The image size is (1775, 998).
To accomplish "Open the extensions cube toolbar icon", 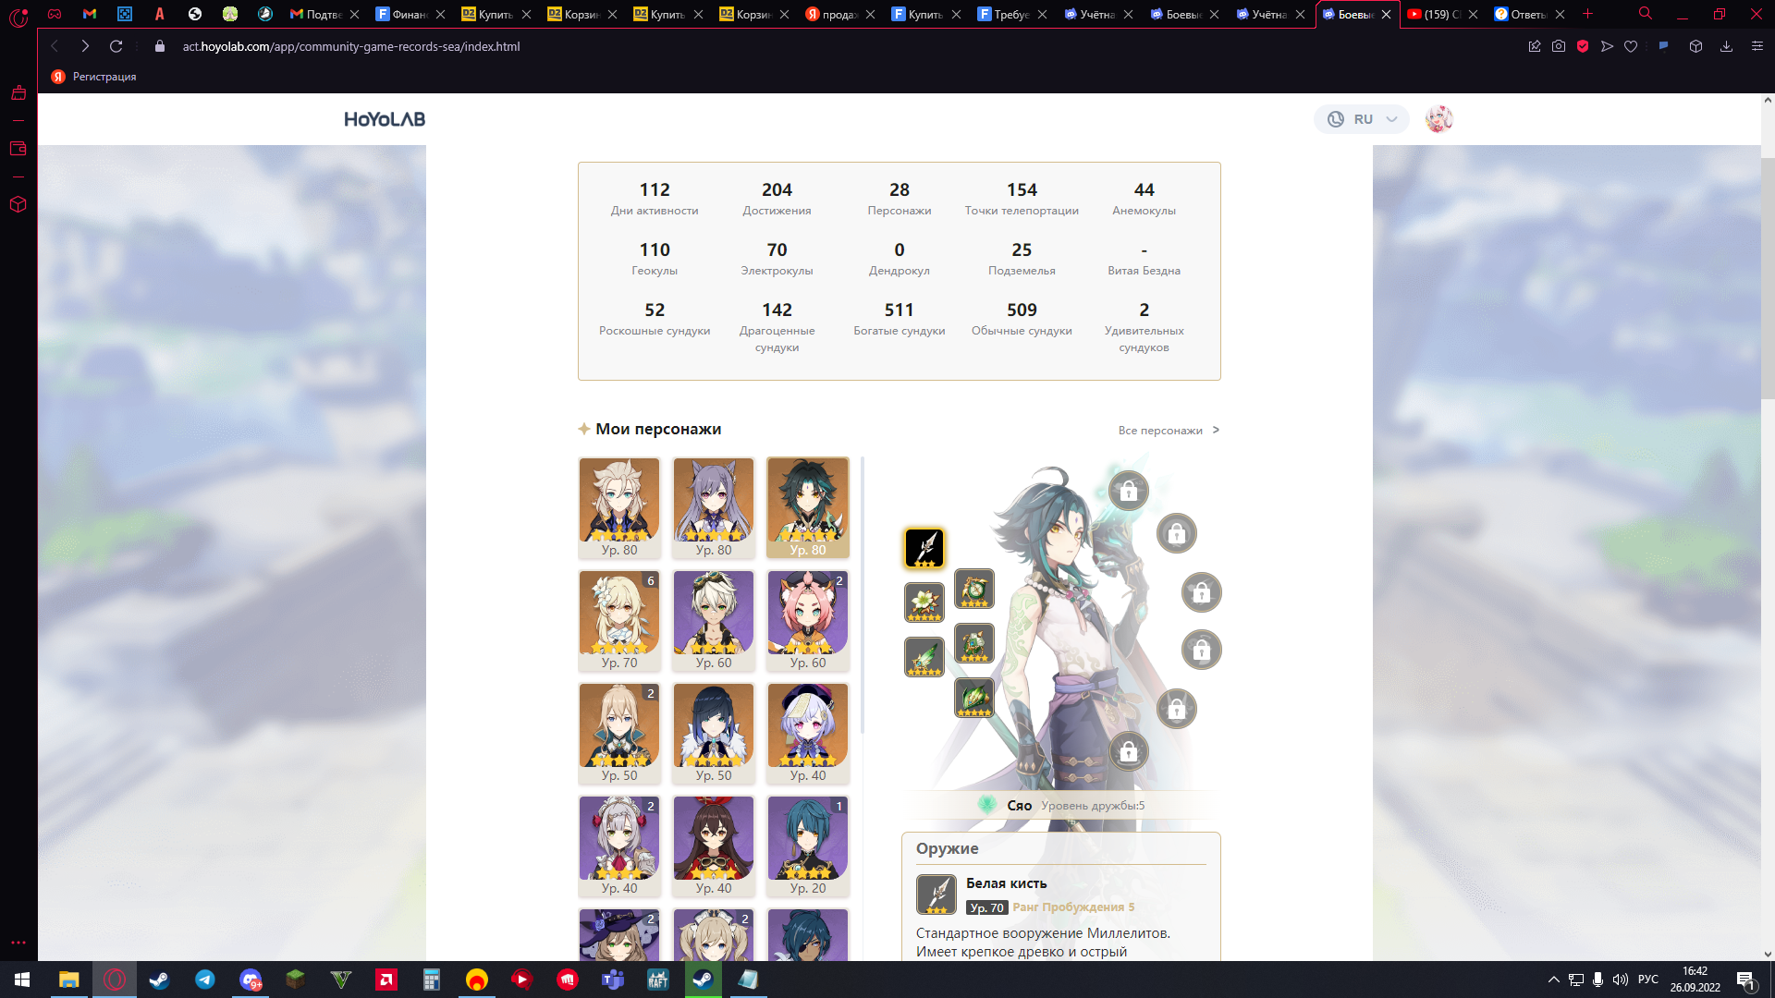I will click(x=1695, y=46).
